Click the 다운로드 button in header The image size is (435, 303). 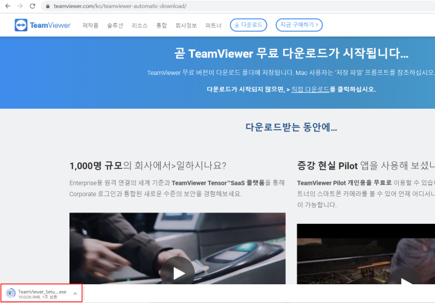(248, 25)
